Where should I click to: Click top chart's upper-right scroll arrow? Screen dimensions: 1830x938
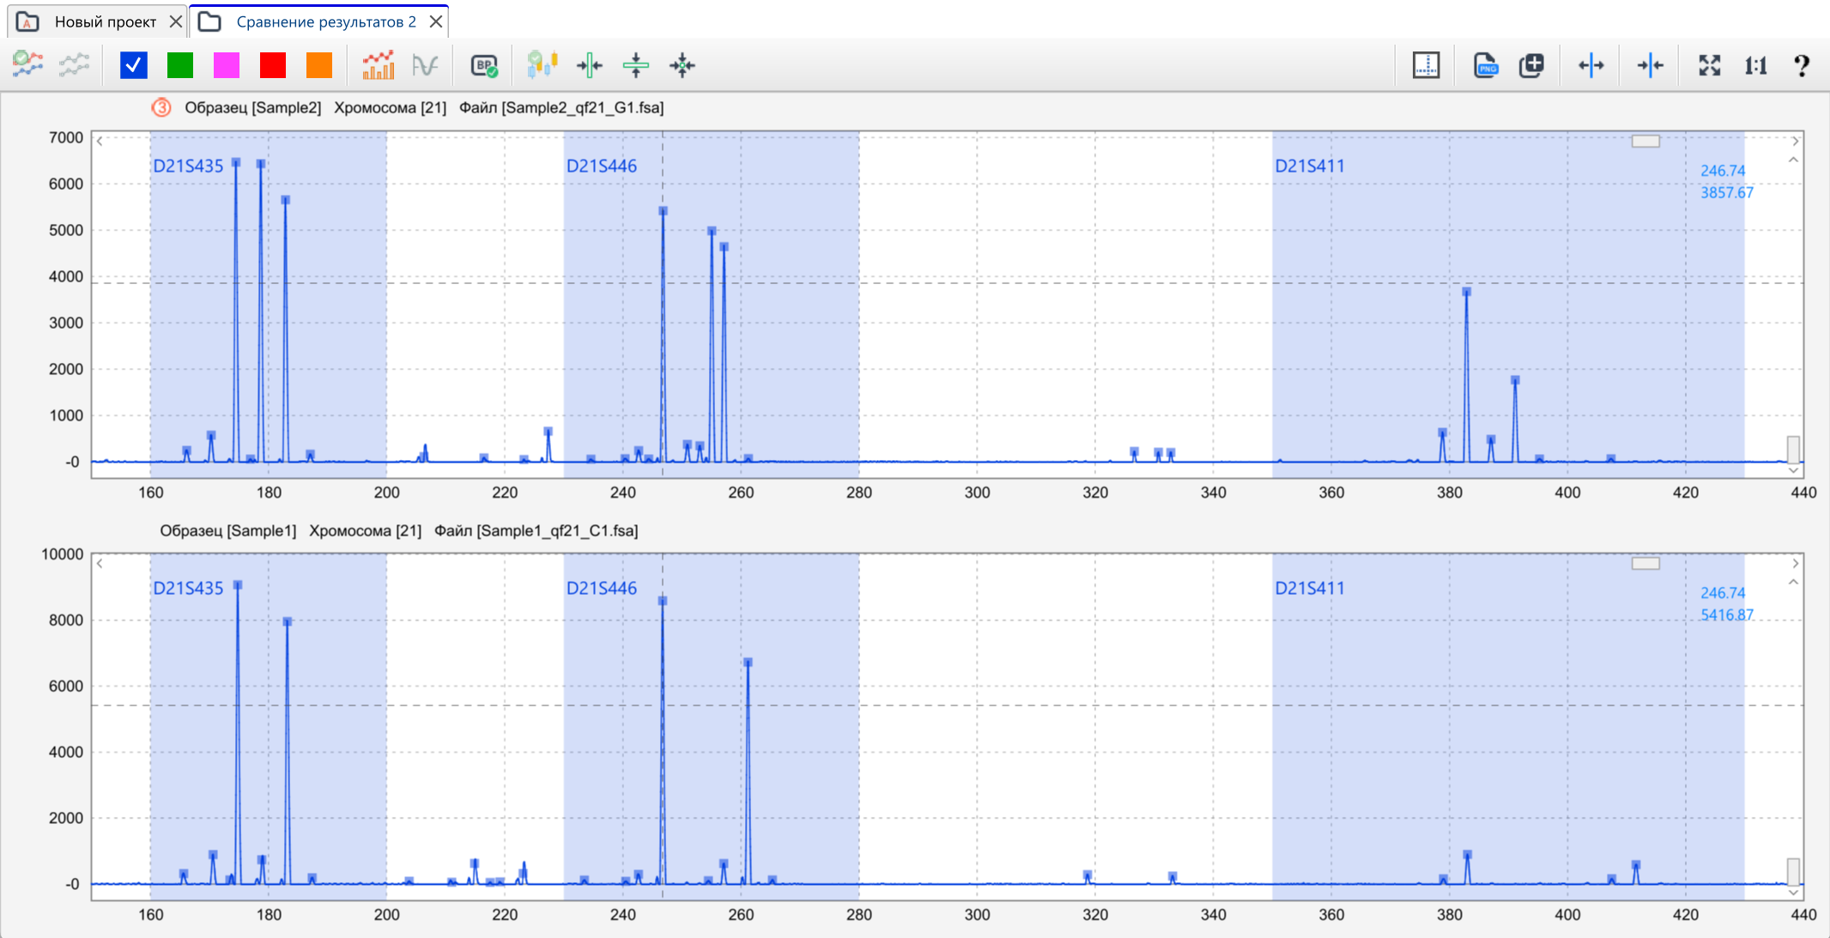1795,141
